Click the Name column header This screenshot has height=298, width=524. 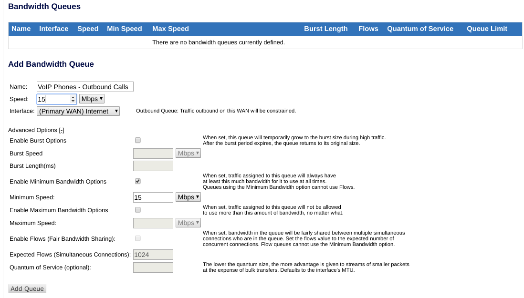point(21,29)
